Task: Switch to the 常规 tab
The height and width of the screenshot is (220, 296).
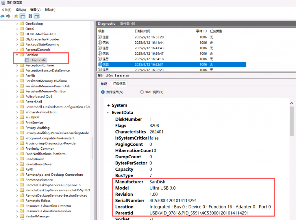Action: 103,84
